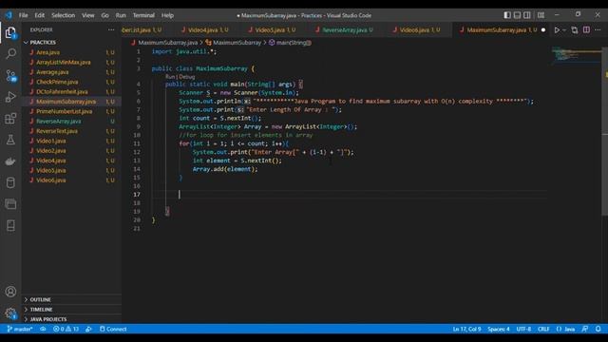Open the Help menu
This screenshot has height=342, width=608.
coord(167,15)
